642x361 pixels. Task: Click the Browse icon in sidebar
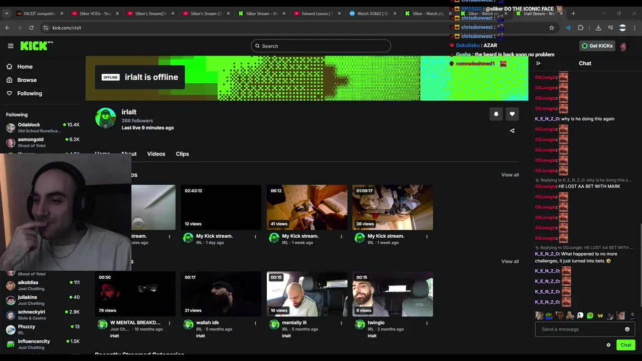[9, 80]
